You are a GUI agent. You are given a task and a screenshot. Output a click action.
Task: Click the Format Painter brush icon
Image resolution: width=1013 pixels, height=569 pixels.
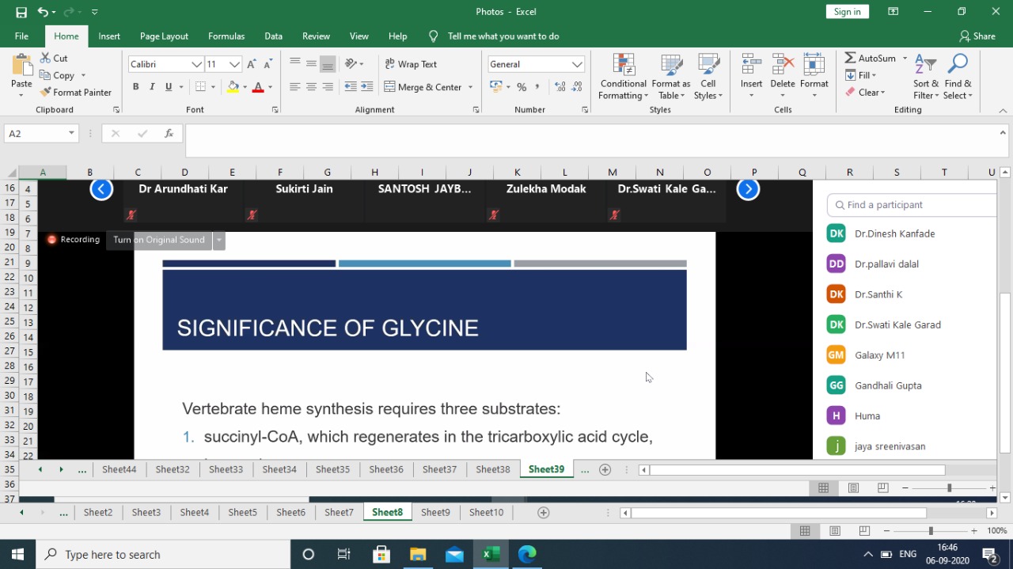click(46, 93)
